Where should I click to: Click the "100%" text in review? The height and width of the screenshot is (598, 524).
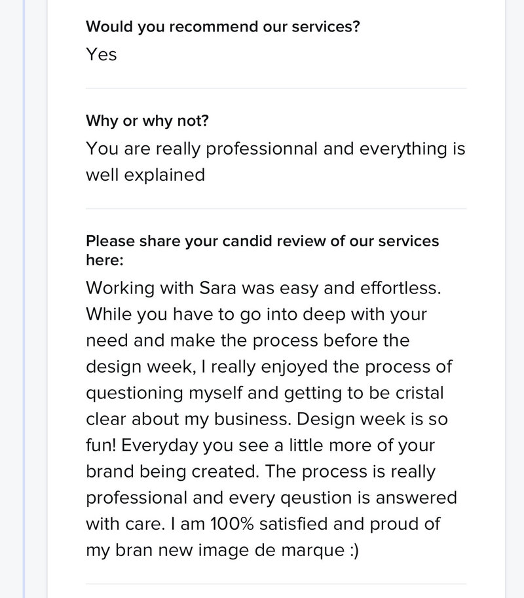[231, 524]
